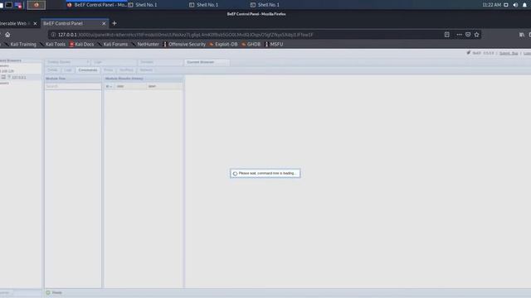Image resolution: width=531 pixels, height=298 pixels.
Task: Open the notification bell tray icon
Action: 524,5
